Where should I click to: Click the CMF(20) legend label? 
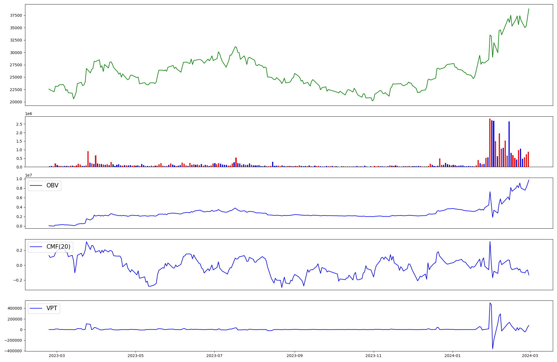tap(58, 247)
